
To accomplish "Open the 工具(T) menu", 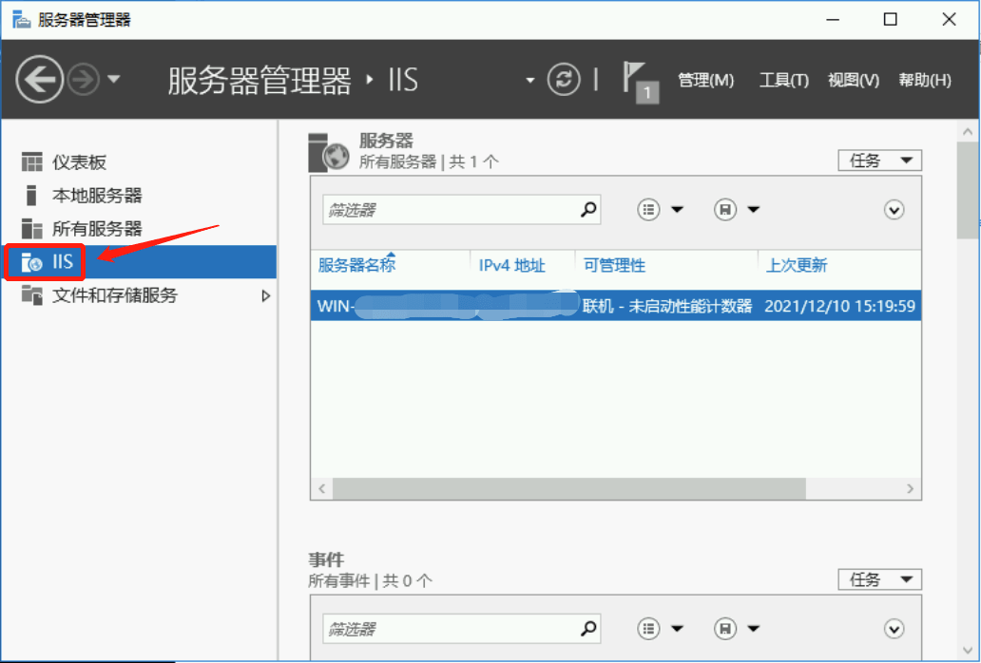I will (783, 81).
